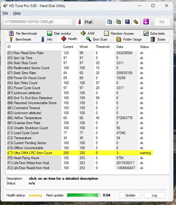Select LifeTime Writes from Host row
The image size is (176, 205).
pyautogui.click(x=80, y=163)
